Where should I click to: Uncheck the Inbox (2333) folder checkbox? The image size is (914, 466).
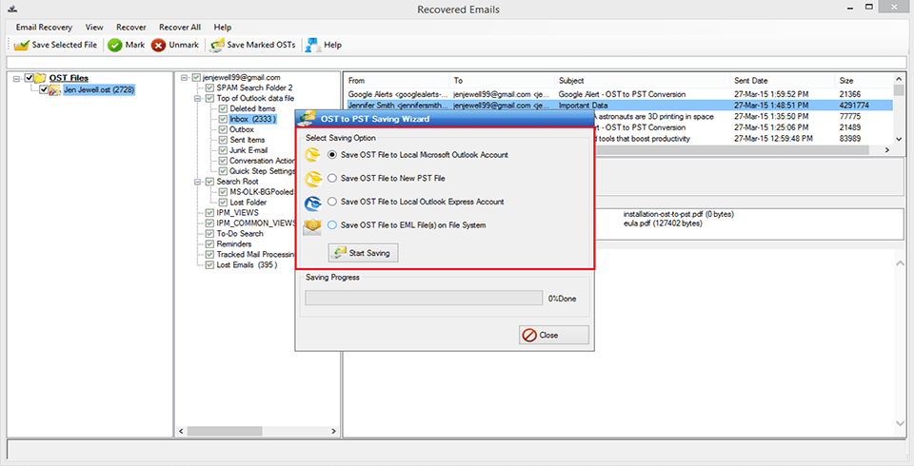coord(223,119)
